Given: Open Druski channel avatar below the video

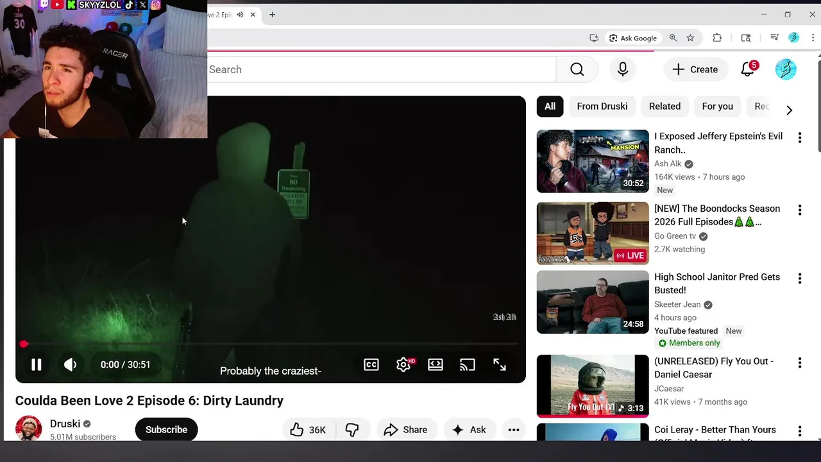Looking at the screenshot, I should [28, 429].
